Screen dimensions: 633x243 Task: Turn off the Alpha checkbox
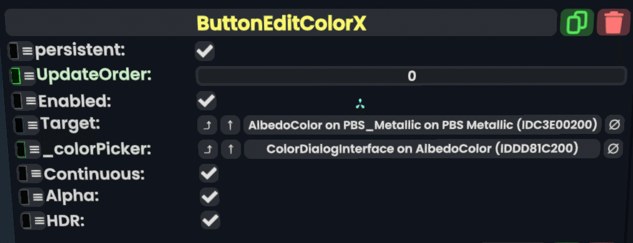click(x=210, y=197)
